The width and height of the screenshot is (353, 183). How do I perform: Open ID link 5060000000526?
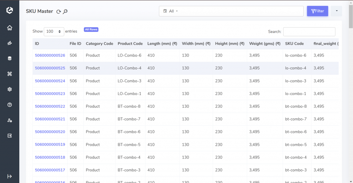point(50,55)
